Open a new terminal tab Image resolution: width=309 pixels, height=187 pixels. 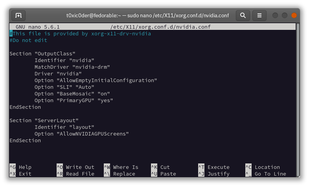pyautogui.click(x=18, y=15)
